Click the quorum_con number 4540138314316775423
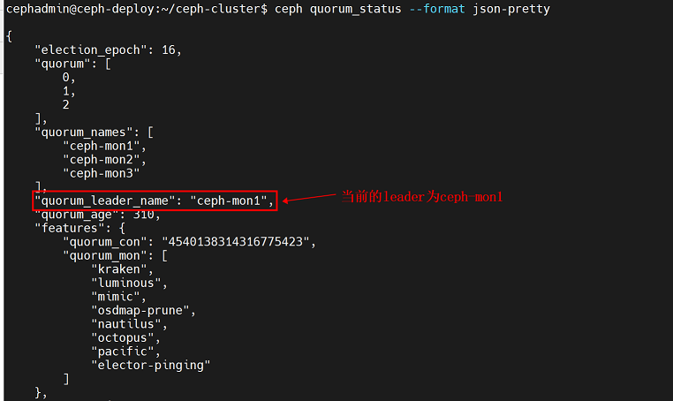Screen dimensions: 673x401 click(238, 242)
